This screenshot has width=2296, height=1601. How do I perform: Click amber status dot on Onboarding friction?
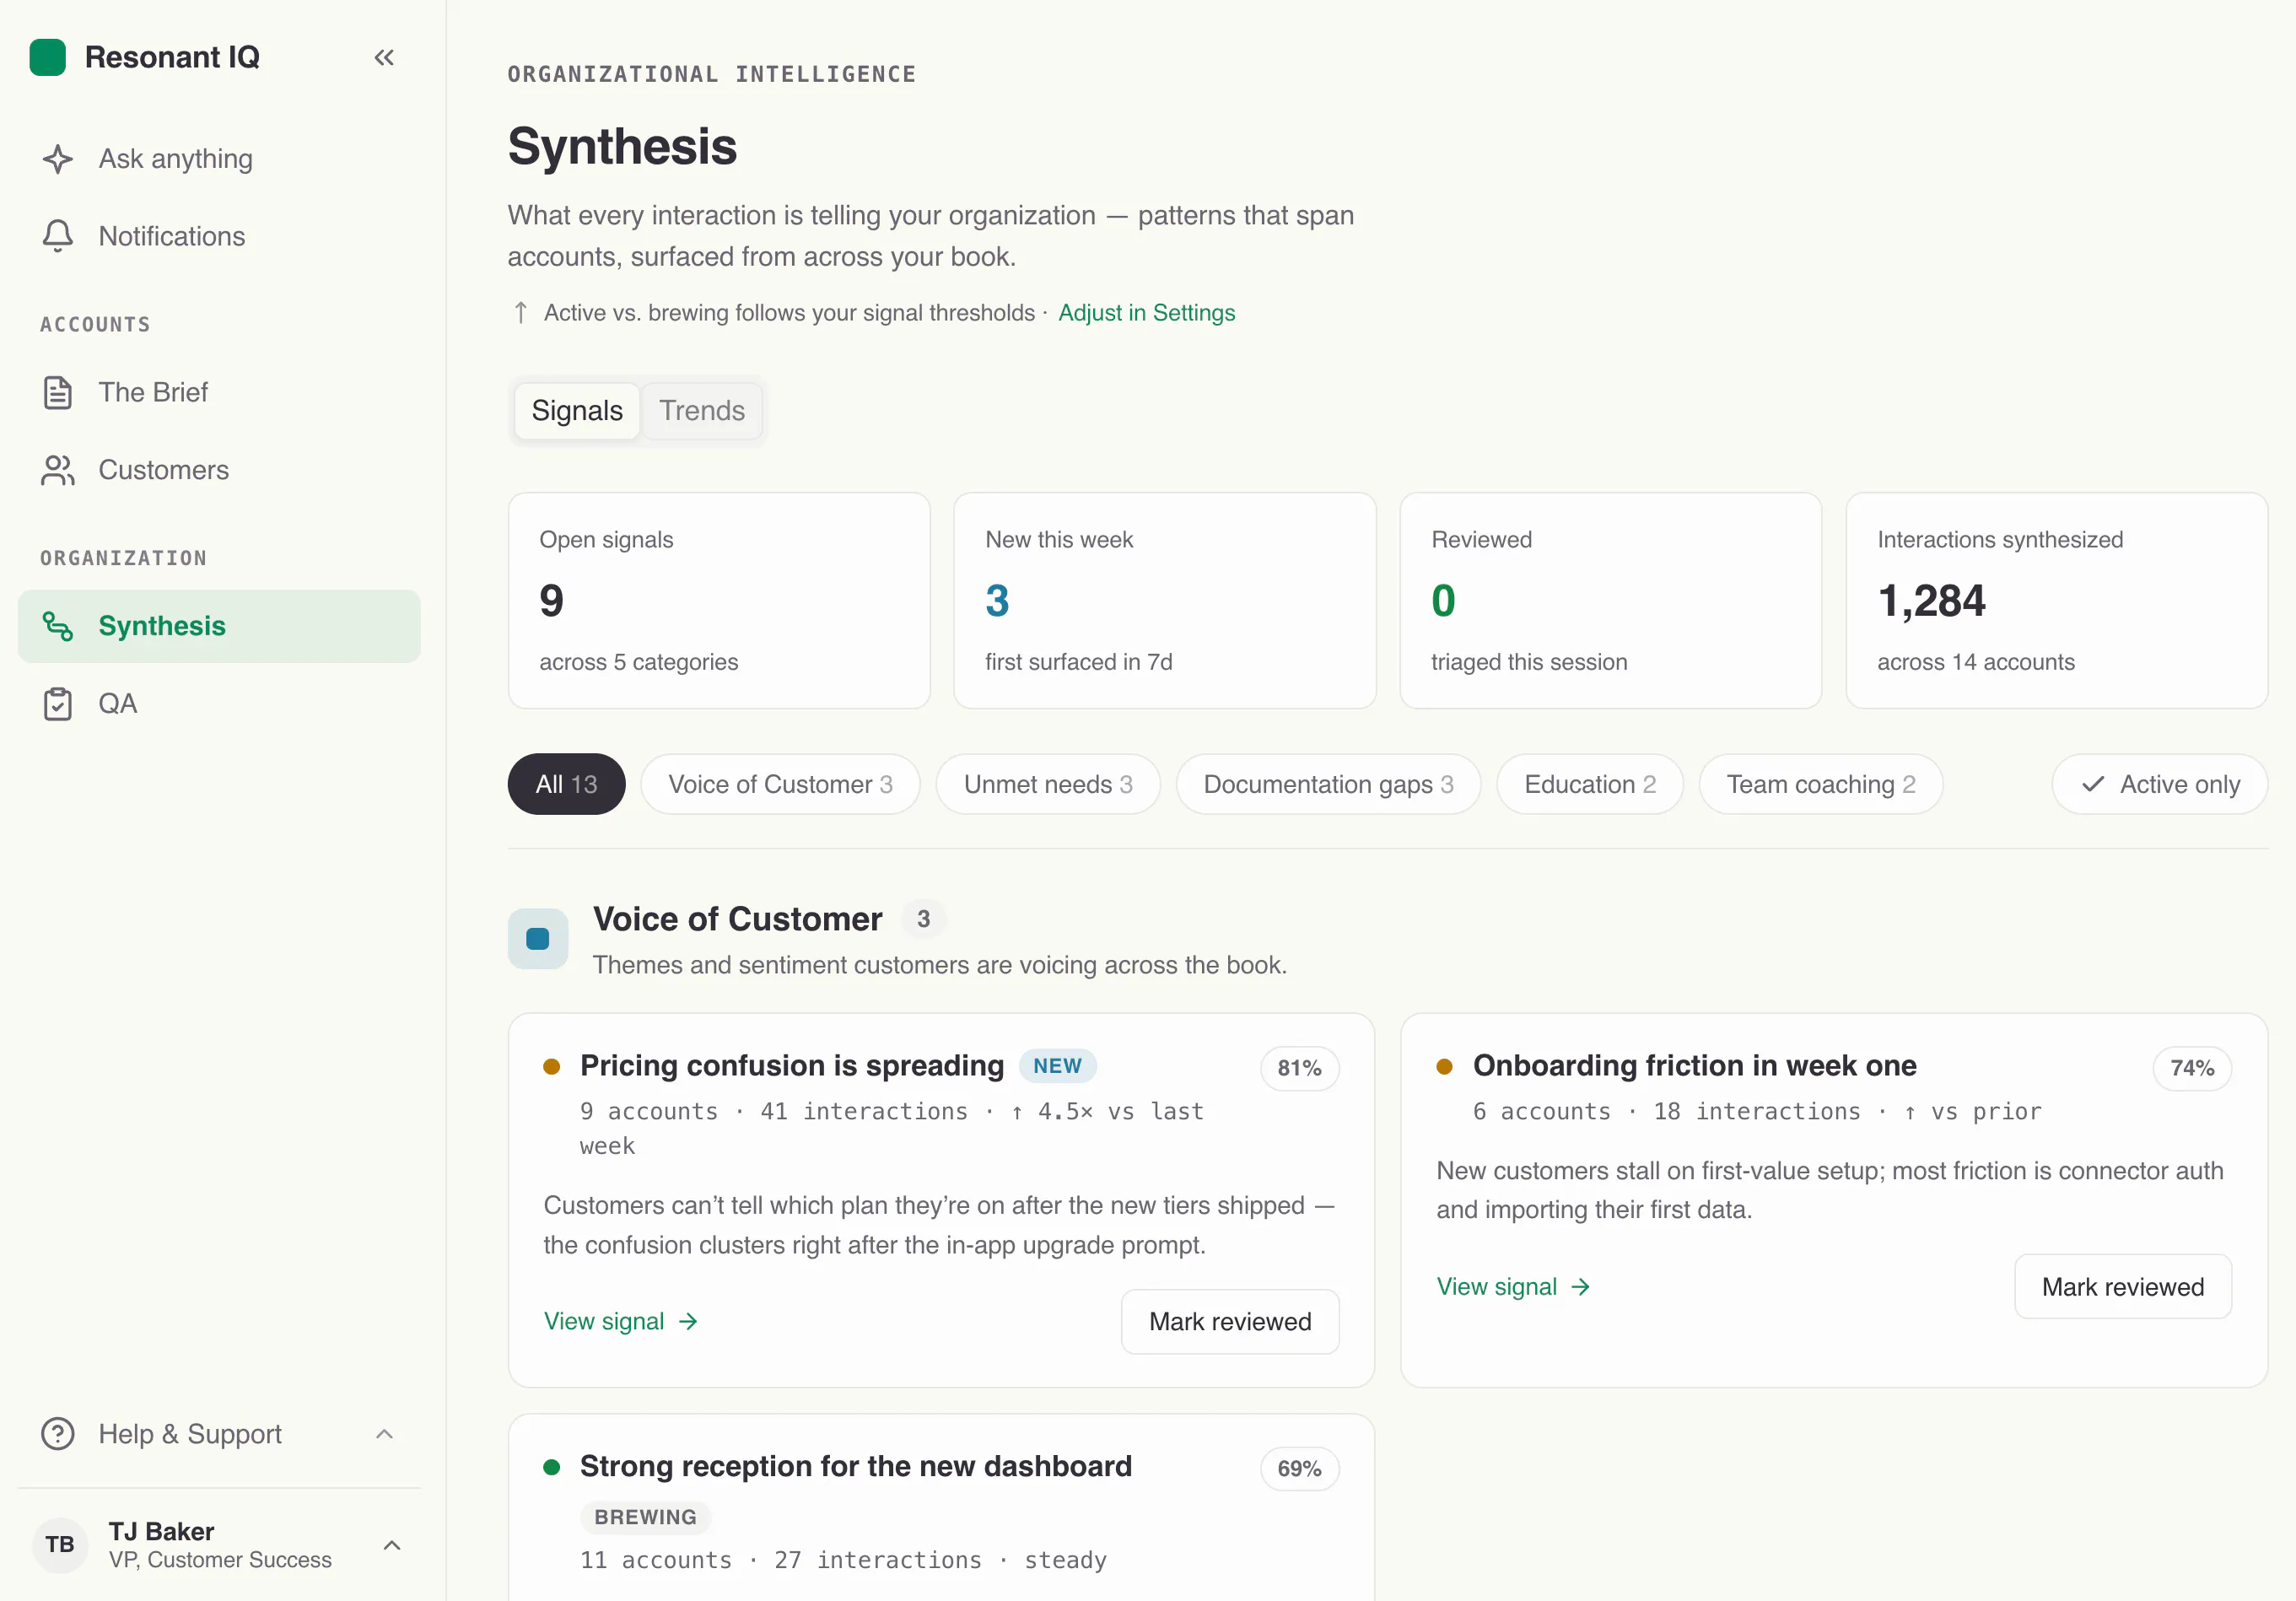[x=1444, y=1067]
